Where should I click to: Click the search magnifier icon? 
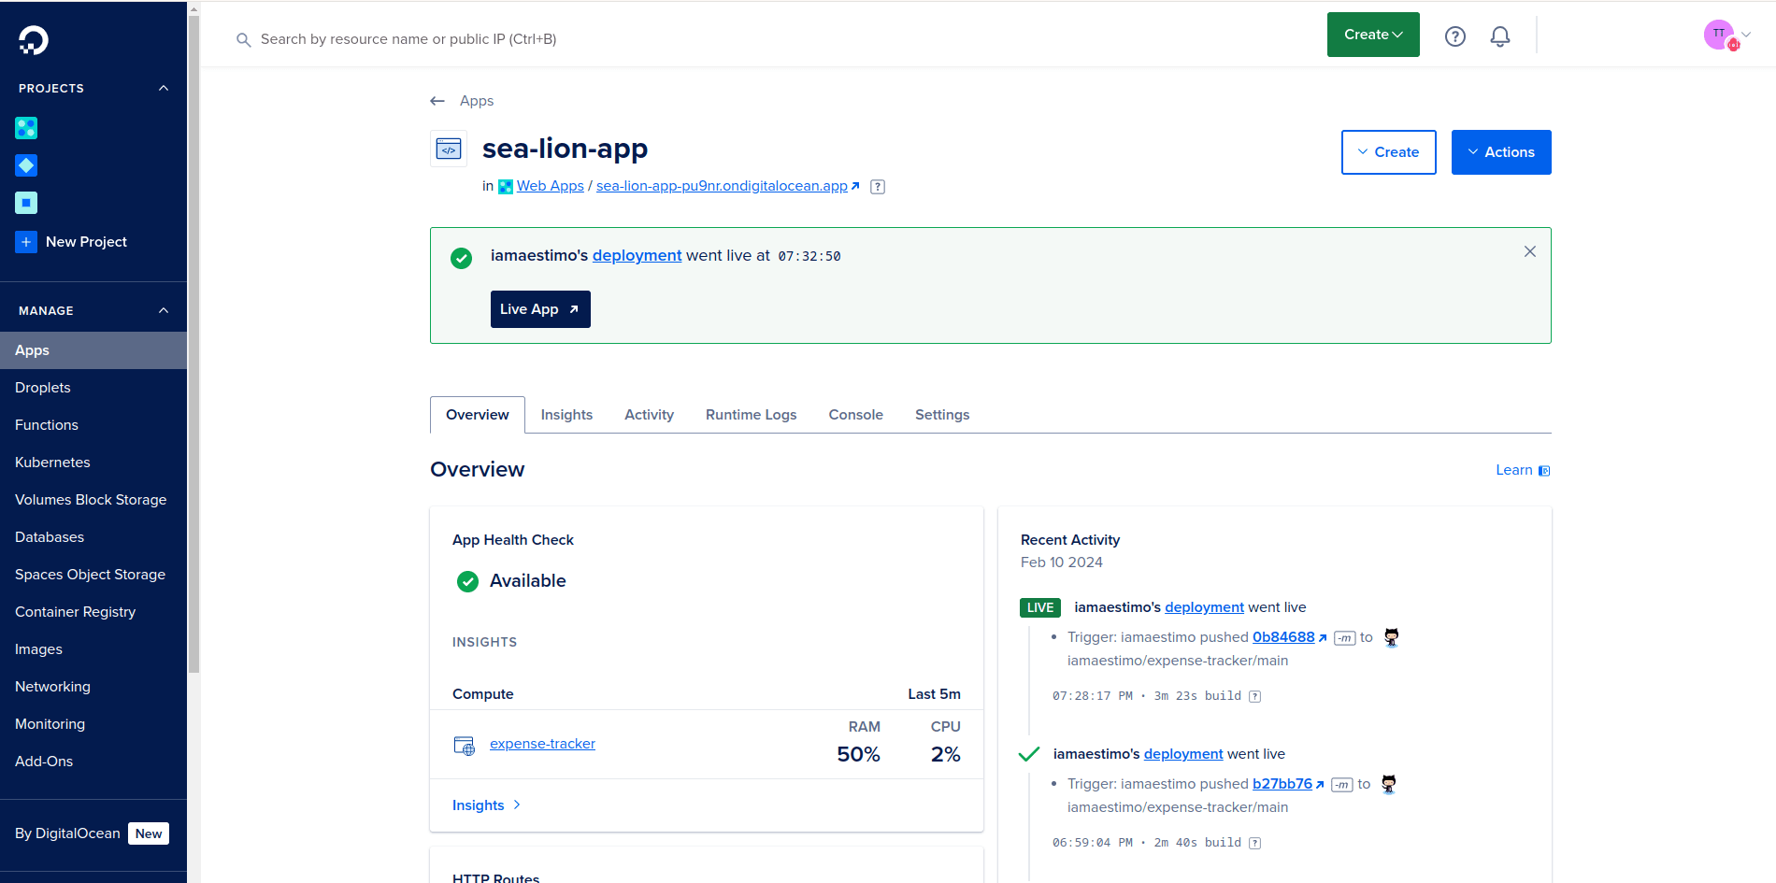(x=243, y=39)
